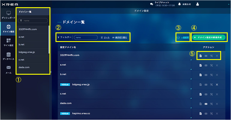This screenshot has height=120, width=231.
Task: Expand the フィルター filter toggle
Action: coord(64,37)
